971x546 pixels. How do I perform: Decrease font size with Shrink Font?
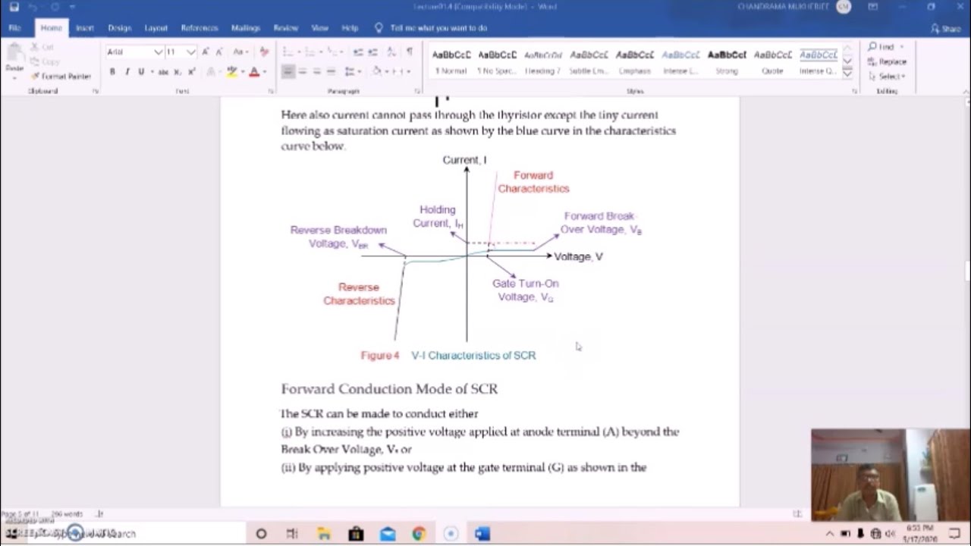218,52
